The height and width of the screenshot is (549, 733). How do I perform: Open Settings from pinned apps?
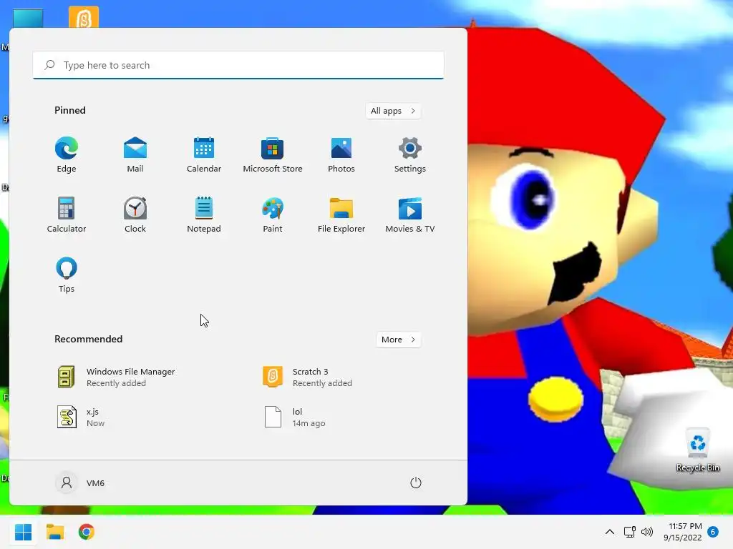[x=410, y=155]
